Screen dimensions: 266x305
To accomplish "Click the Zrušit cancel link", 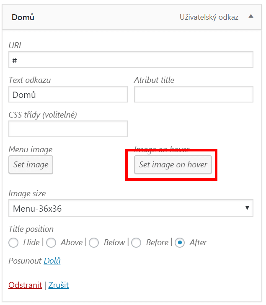I will [58, 285].
